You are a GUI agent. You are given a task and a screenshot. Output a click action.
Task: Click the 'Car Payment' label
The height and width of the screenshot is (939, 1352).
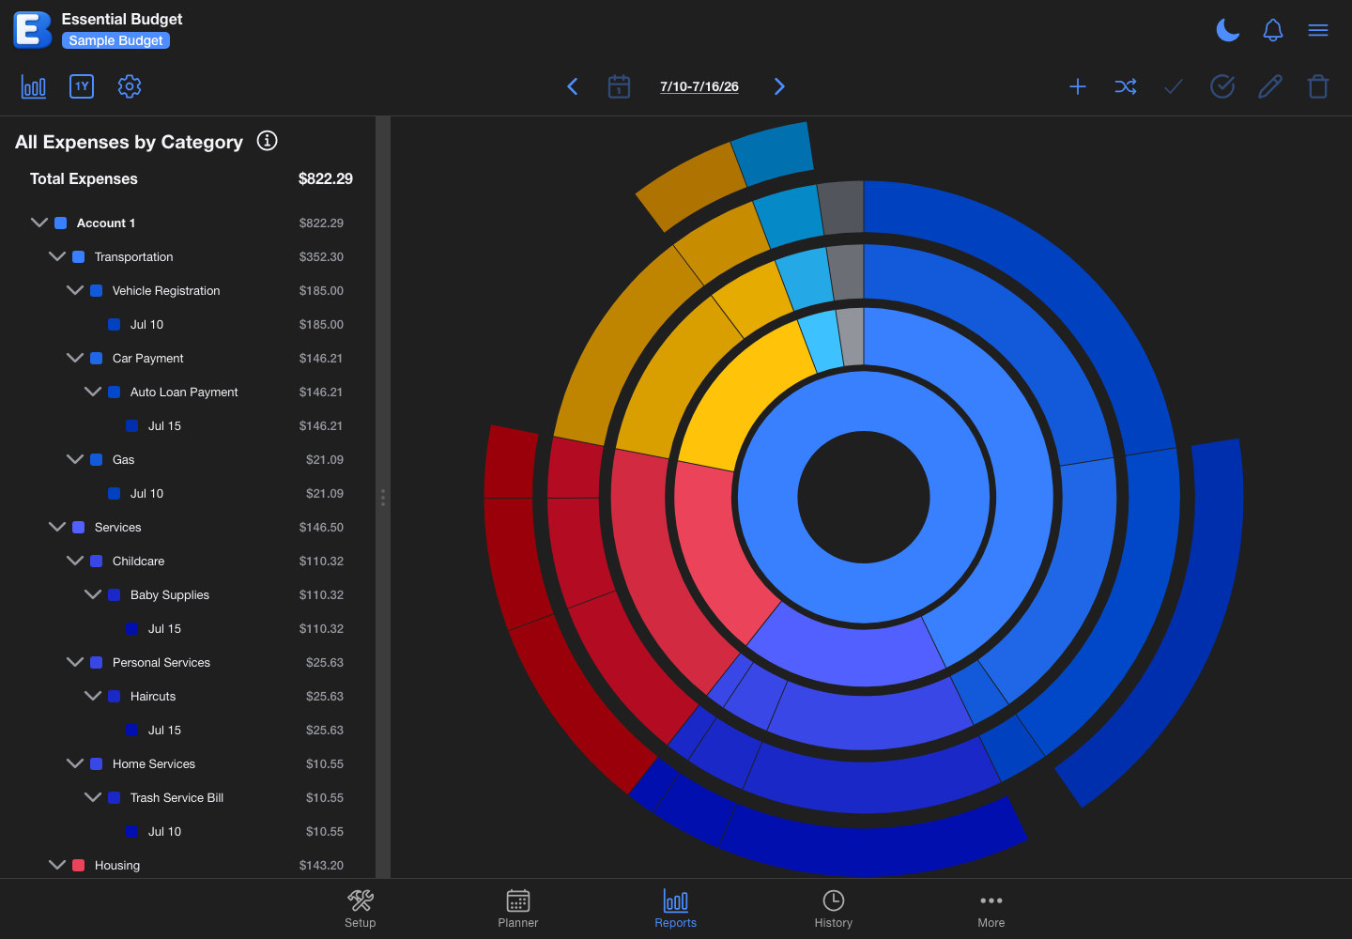coord(147,358)
